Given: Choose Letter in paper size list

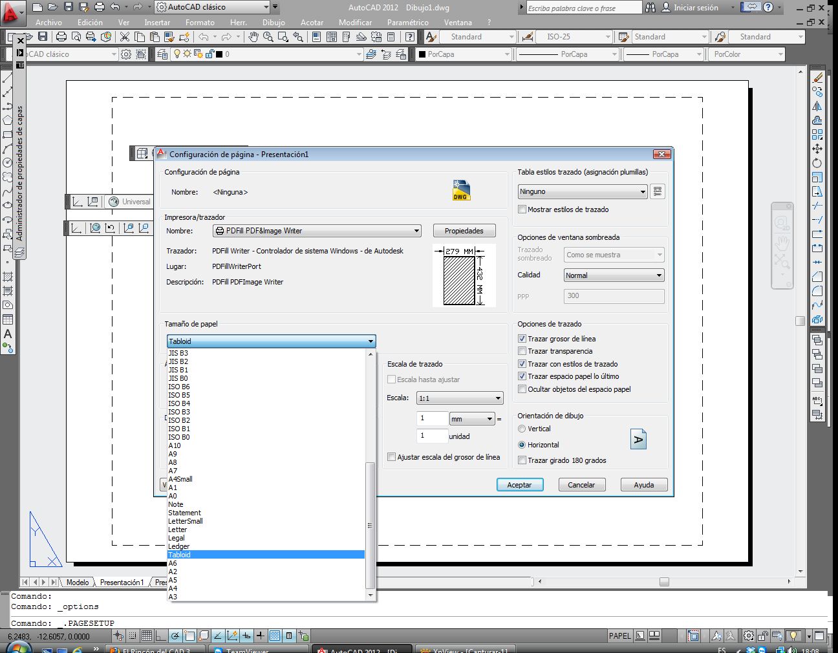Looking at the screenshot, I should [266, 530].
